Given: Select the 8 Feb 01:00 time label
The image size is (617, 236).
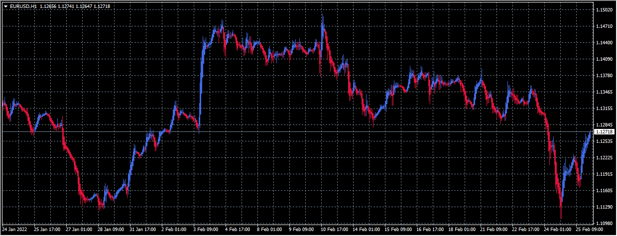Looking at the screenshot, I should tap(269, 230).
